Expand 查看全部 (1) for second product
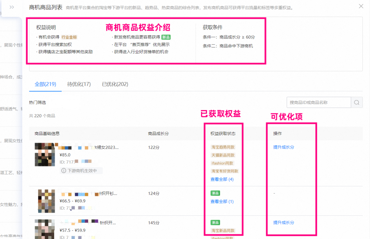Image resolution: width=370 pixels, height=239 pixels. pos(221,201)
